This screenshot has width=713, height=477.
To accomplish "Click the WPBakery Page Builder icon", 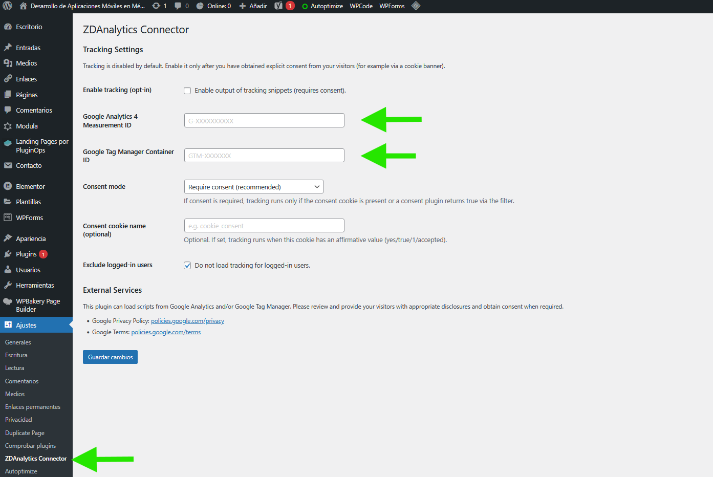I will click(8, 301).
